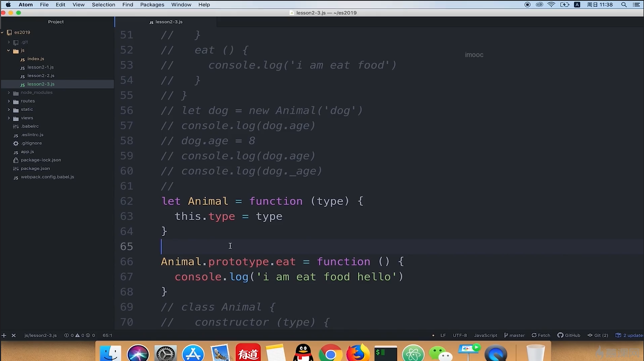Click the Fetch button in status bar

pos(541,335)
